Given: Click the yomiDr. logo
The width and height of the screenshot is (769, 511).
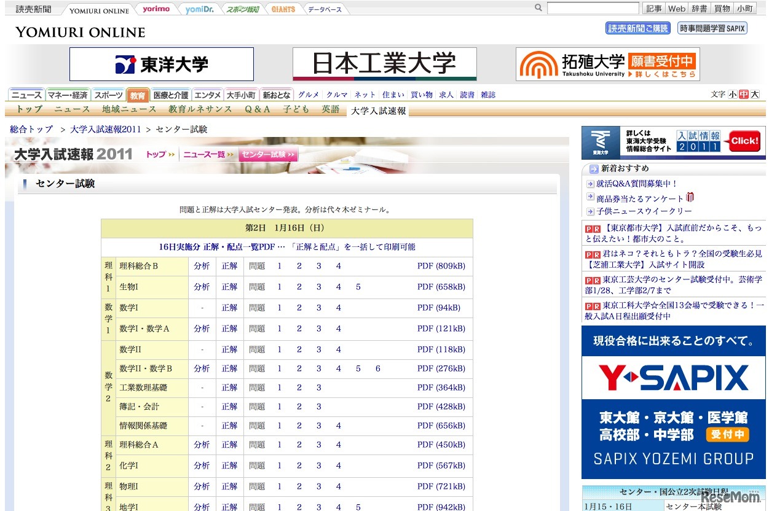Looking at the screenshot, I should pyautogui.click(x=199, y=9).
